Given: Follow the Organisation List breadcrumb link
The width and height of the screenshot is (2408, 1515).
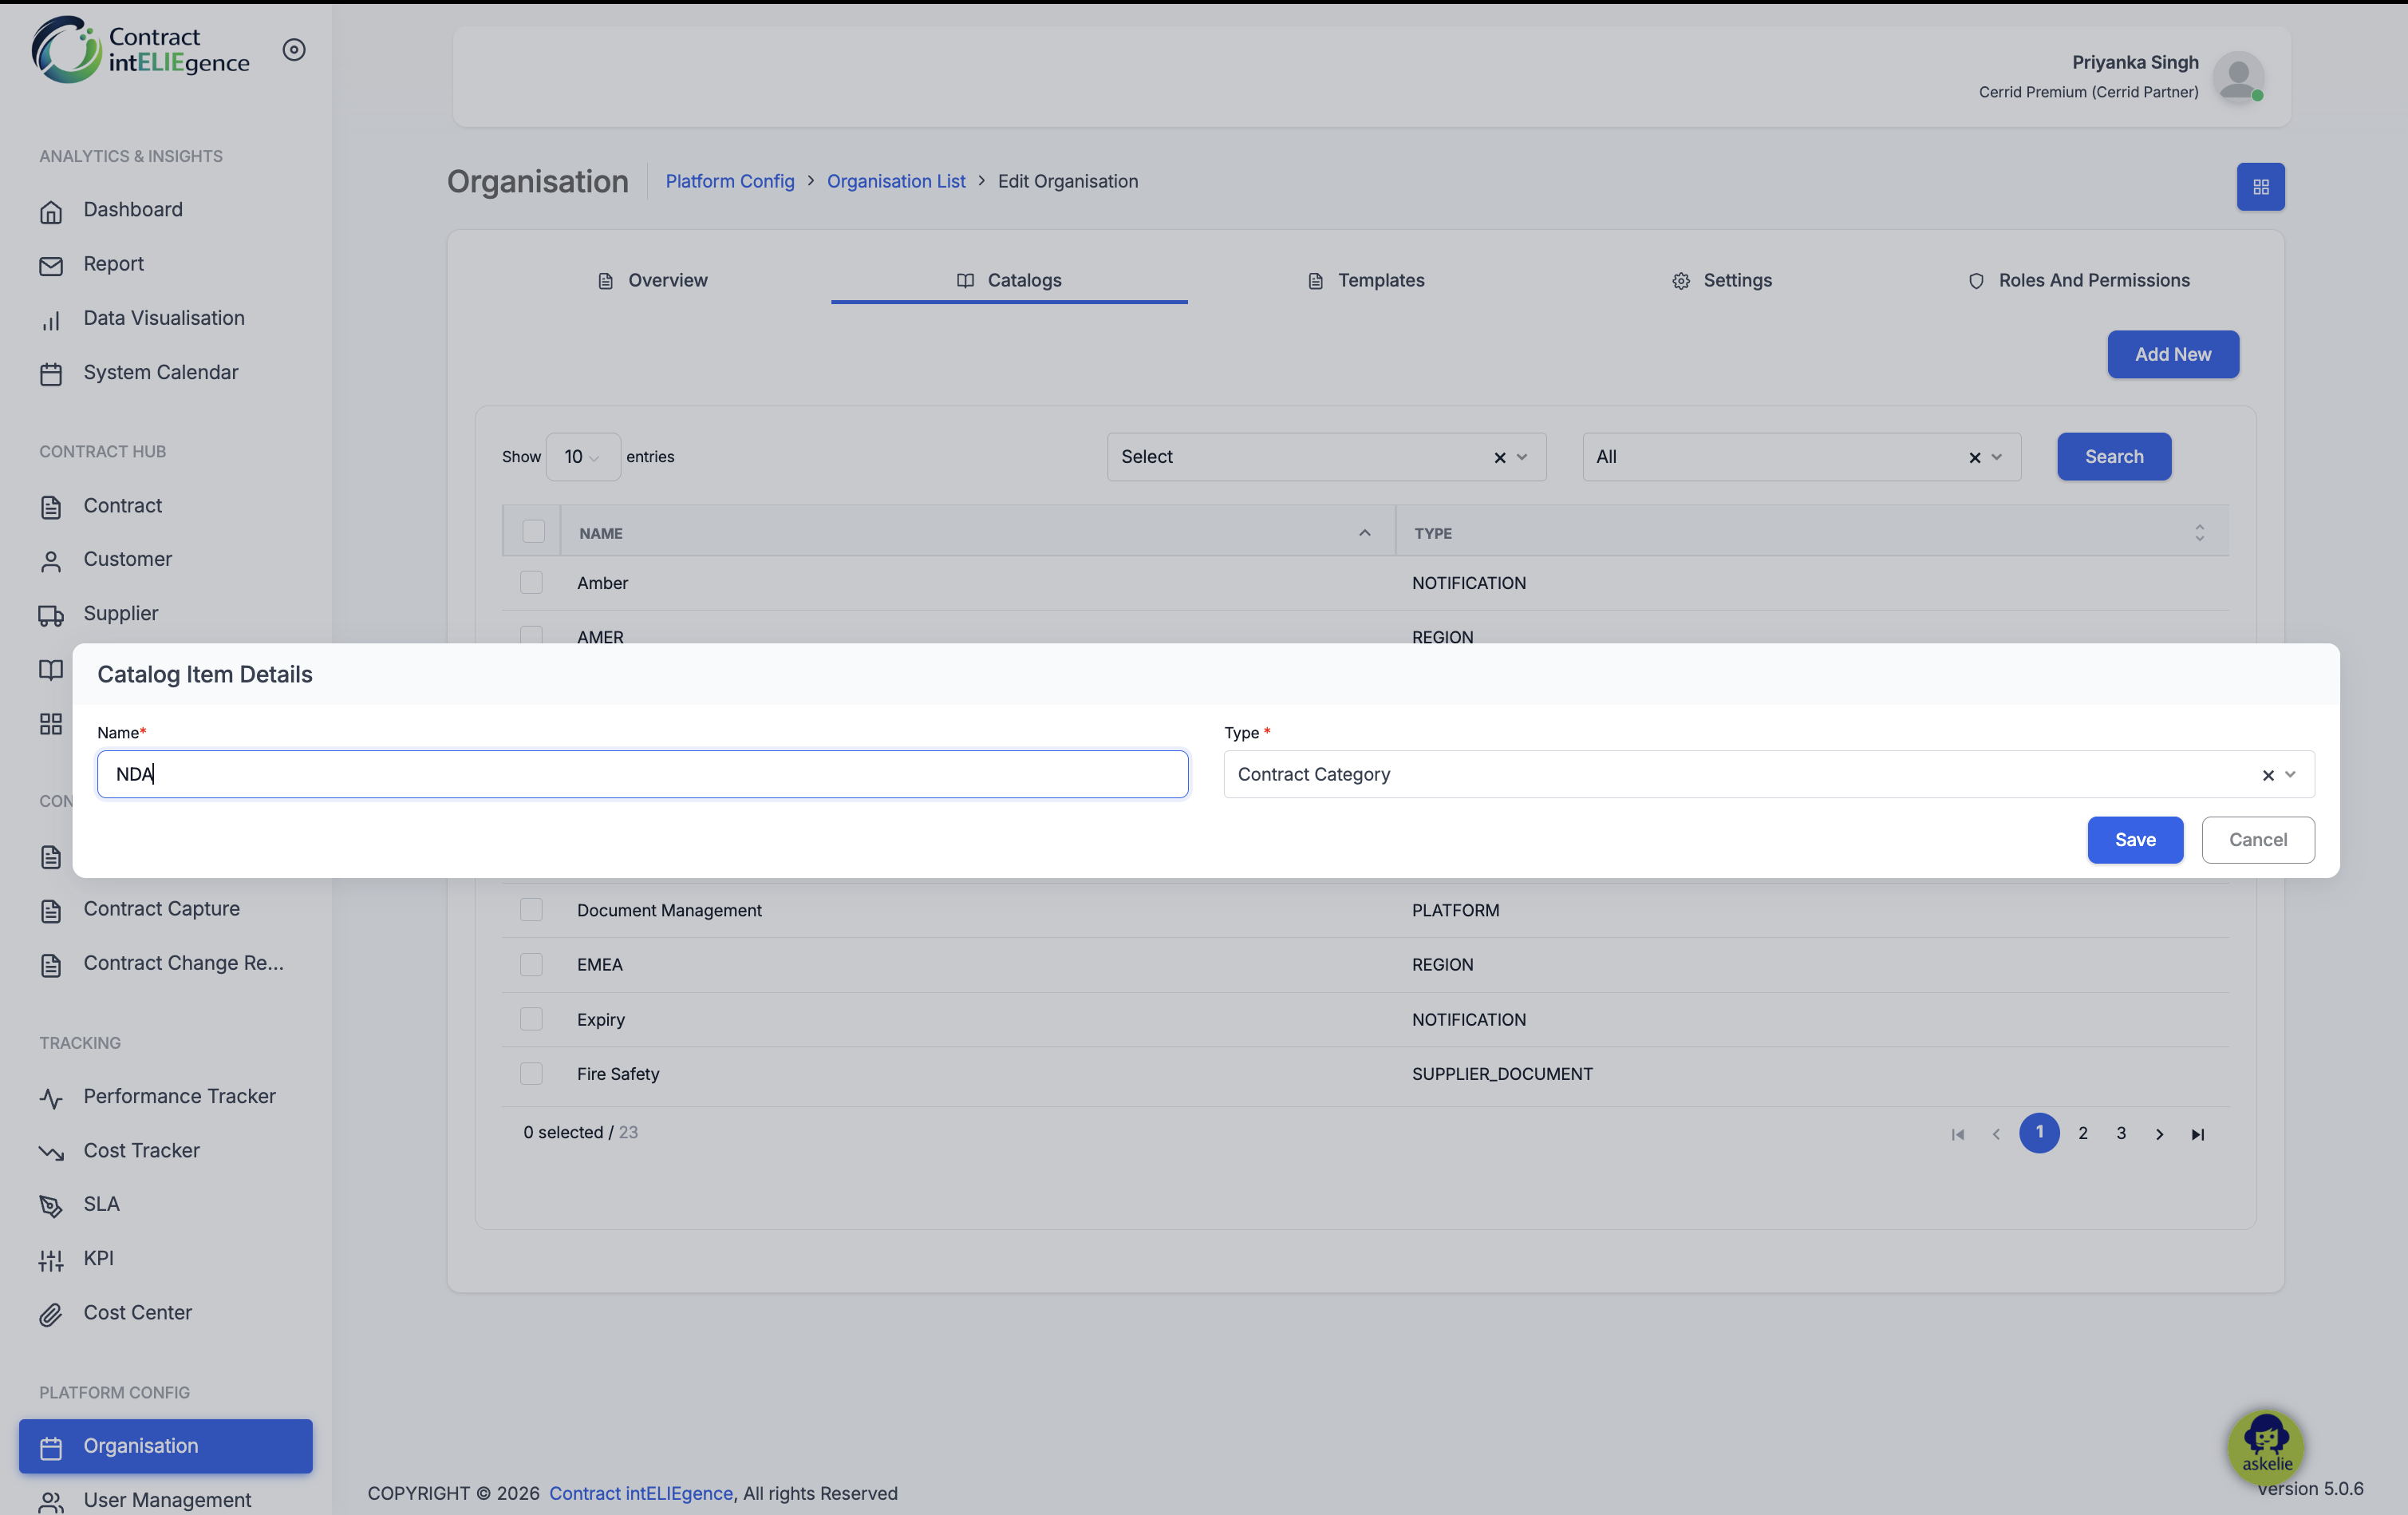Looking at the screenshot, I should [896, 181].
